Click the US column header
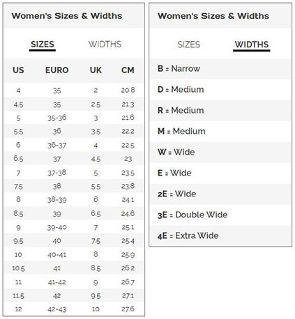295x319 pixels. [18, 70]
